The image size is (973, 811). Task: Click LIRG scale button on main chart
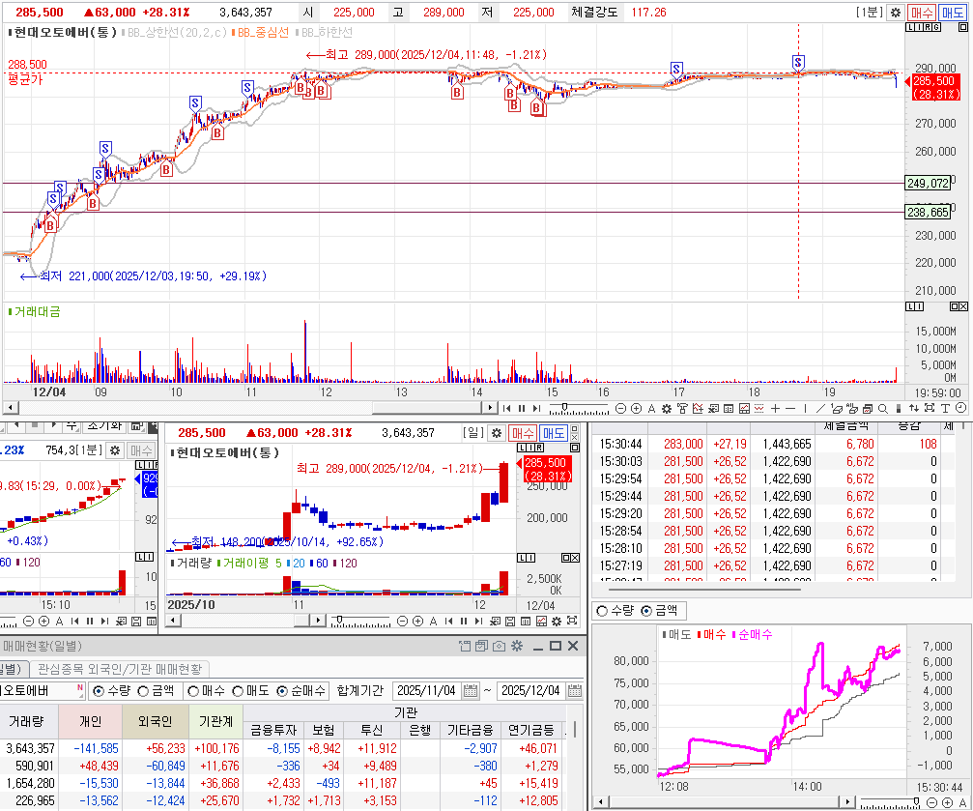point(924,27)
